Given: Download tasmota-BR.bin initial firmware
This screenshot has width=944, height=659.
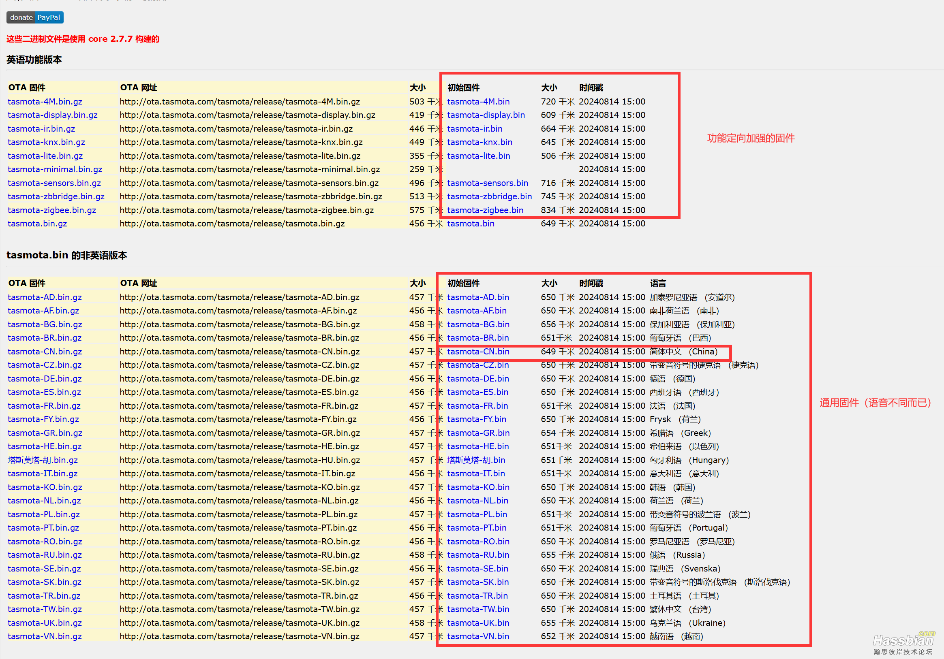Looking at the screenshot, I should 478,338.
